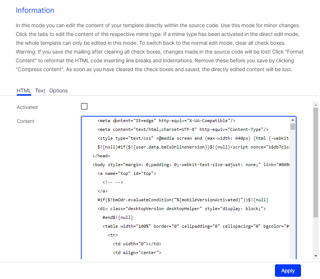The image size is (320, 279).
Task: Click the outer page scrollbar up arrow
Action: tap(316, 105)
